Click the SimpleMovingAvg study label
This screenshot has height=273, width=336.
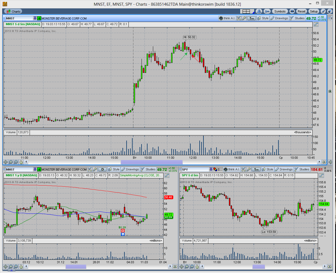tap(141, 175)
